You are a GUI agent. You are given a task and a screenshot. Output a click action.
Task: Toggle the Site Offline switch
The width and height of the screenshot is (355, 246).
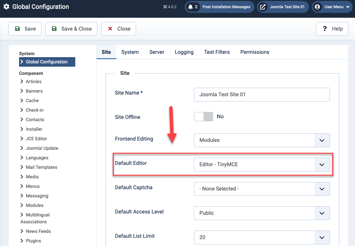[x=203, y=117]
